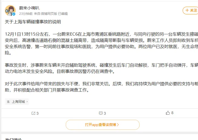This screenshot has width=198, height=140.
Task: Open the 上海同城 topic tag
Action: pos(18,102)
